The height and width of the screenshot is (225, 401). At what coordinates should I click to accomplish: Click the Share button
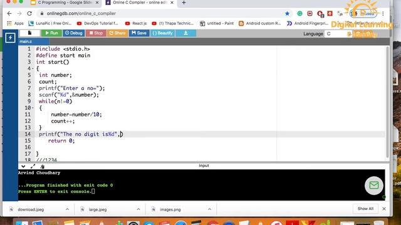coord(117,33)
